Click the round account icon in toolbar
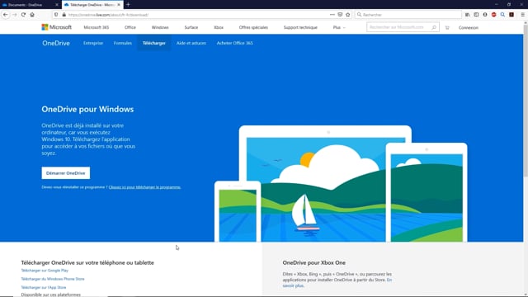This screenshot has height=297, width=528. [485, 15]
